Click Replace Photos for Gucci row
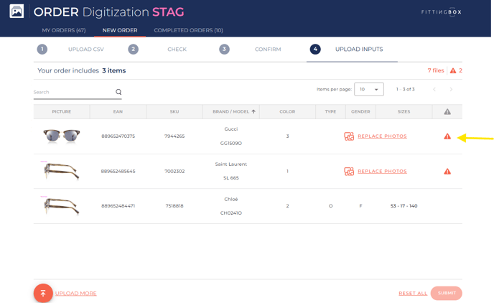Image resolution: width=494 pixels, height=303 pixels. [382, 136]
